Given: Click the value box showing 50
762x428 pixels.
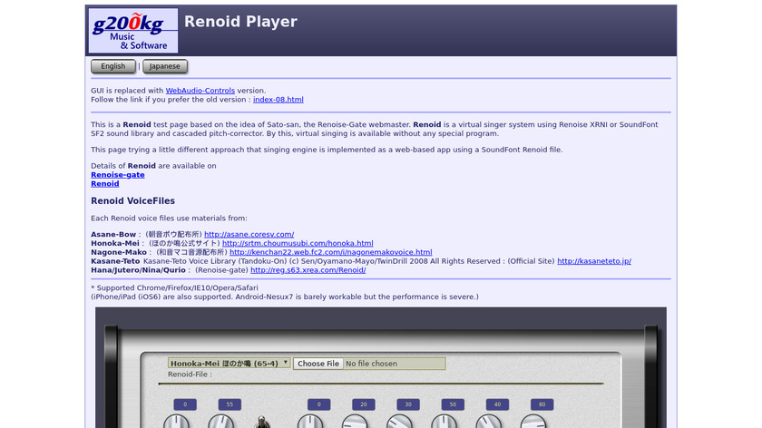Looking at the screenshot, I should 453,404.
